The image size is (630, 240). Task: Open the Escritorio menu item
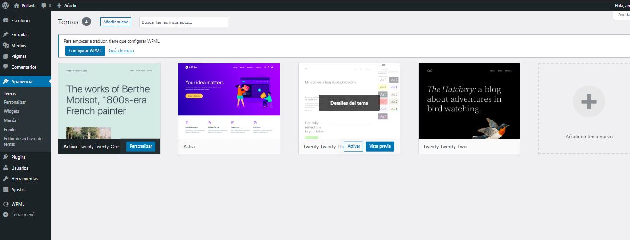25,21
